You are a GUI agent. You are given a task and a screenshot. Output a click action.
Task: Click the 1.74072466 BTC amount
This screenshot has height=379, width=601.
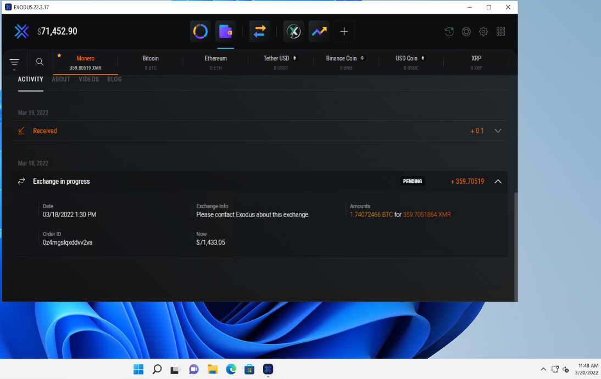tap(371, 214)
